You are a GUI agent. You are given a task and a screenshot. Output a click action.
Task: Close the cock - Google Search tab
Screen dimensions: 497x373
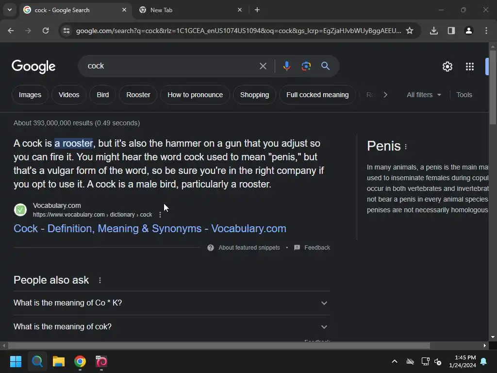124,10
